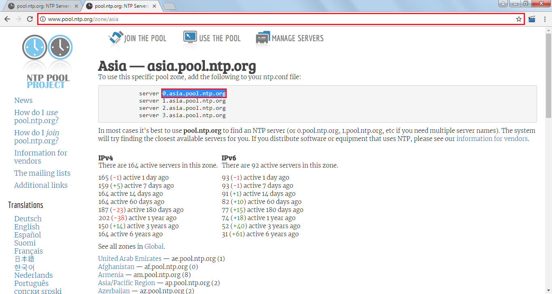Image resolution: width=552 pixels, height=294 pixels.
Task: Click '187 (-23) active 180 days ago' line
Action: coord(141,210)
